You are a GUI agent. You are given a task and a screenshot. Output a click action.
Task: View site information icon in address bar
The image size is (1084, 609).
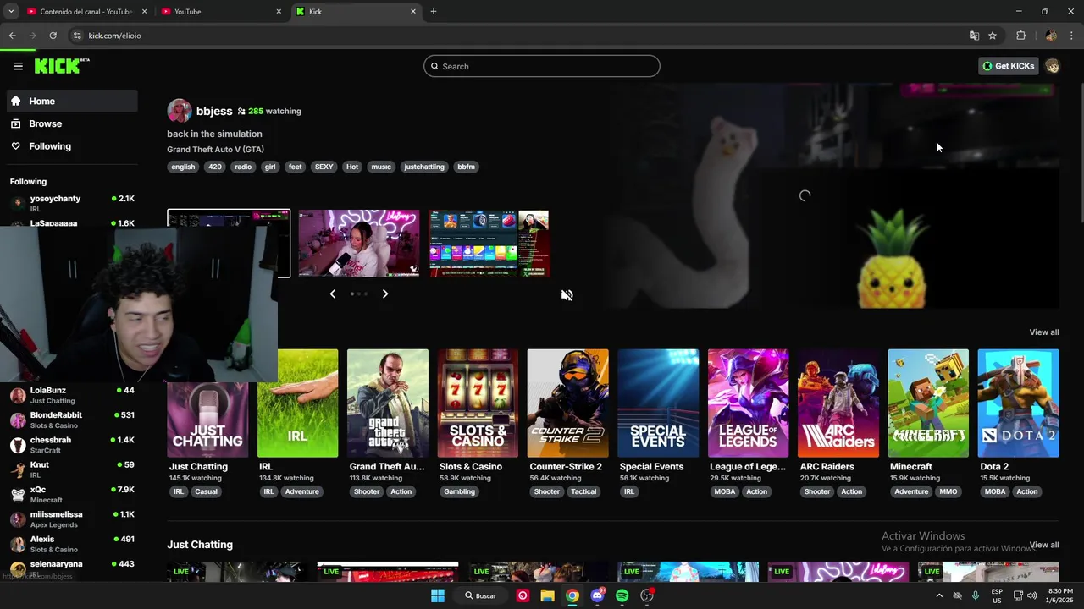coord(77,36)
